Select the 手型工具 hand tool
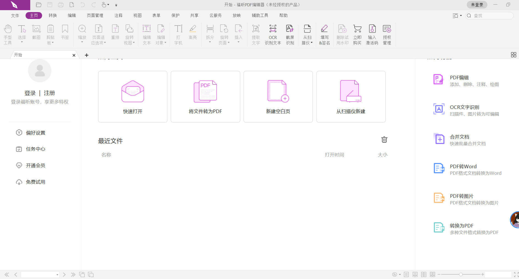 click(8, 35)
